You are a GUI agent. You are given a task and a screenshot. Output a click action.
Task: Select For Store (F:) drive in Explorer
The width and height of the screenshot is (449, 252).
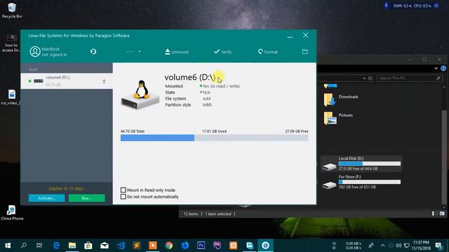tap(361, 182)
